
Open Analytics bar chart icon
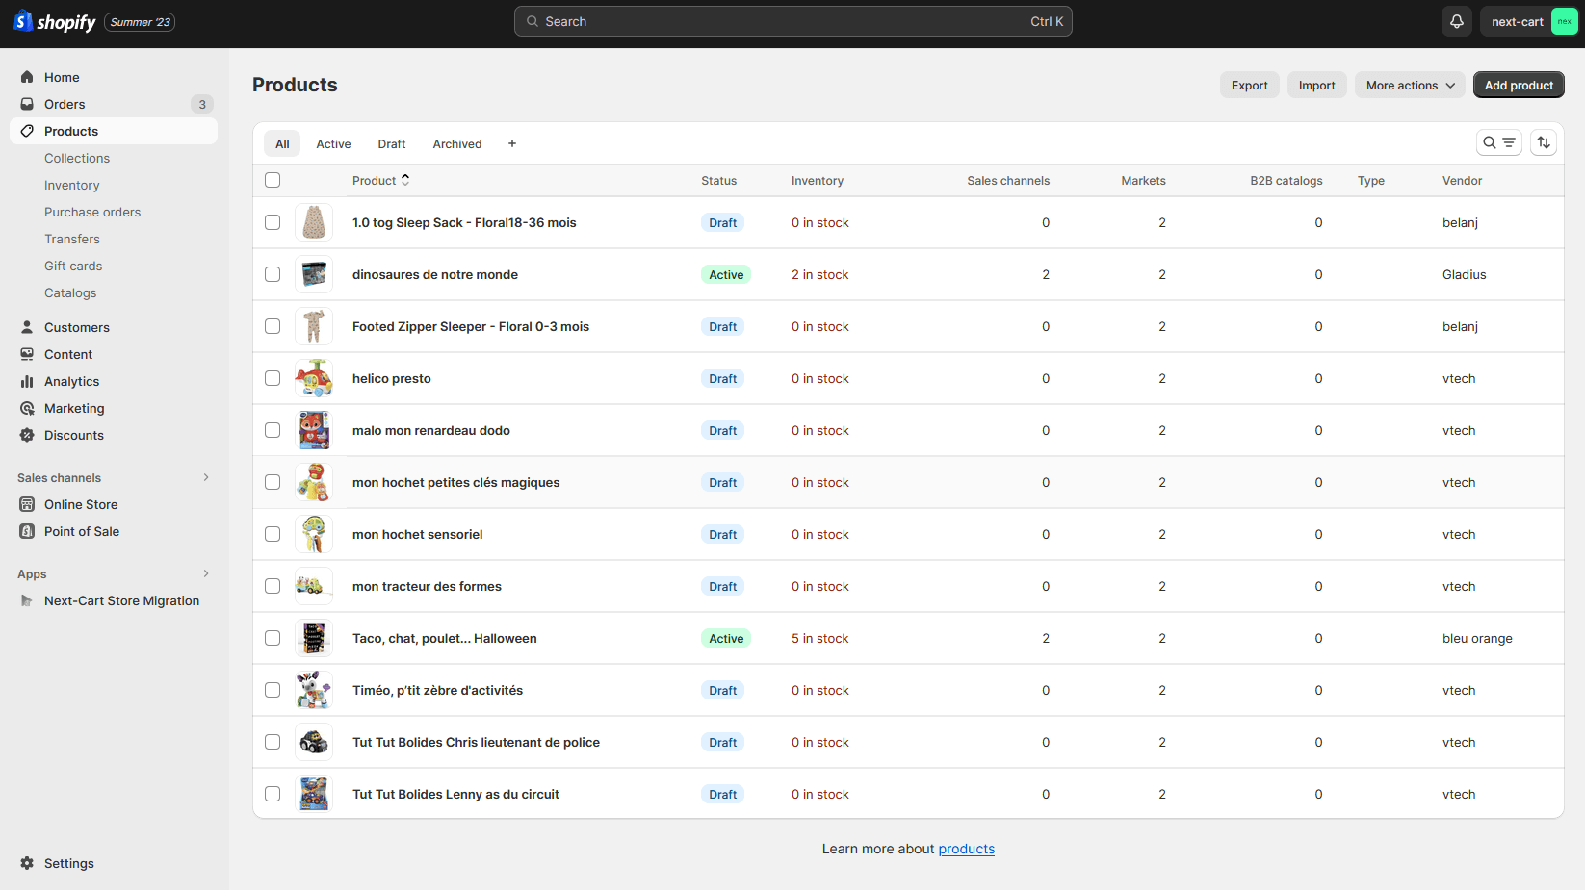pyautogui.click(x=27, y=381)
